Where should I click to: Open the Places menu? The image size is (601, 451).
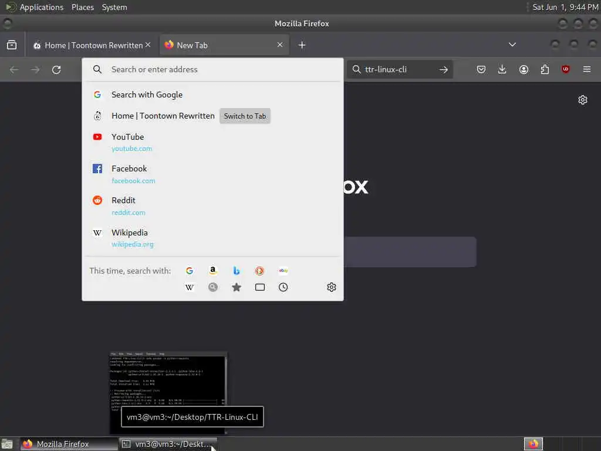(83, 7)
